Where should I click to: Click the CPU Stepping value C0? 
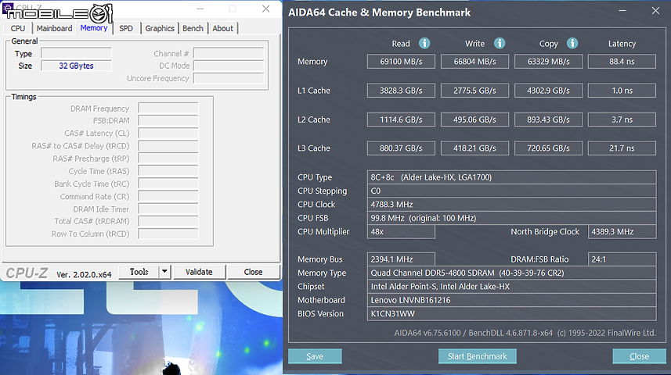(x=511, y=191)
